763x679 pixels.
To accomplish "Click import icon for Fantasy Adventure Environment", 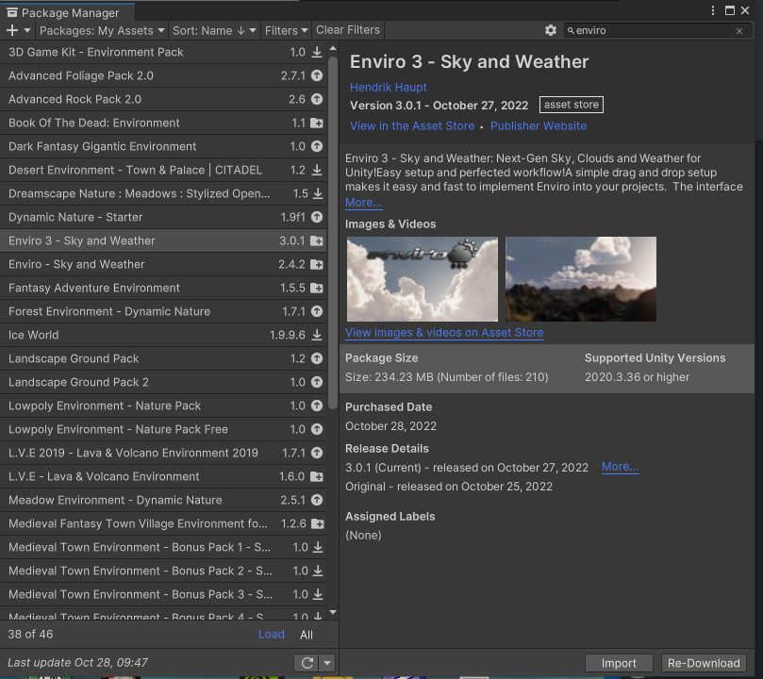I will coord(317,288).
